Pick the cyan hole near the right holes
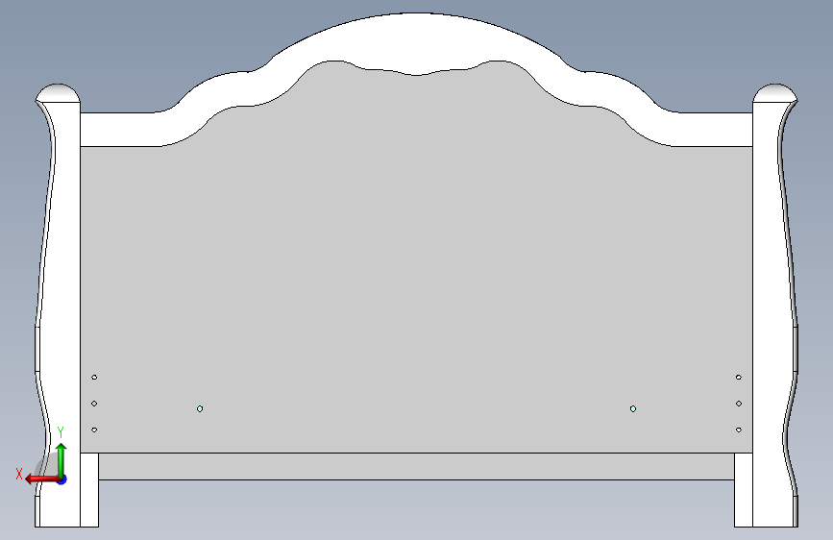Viewport: 833px width, 540px height. [x=633, y=408]
